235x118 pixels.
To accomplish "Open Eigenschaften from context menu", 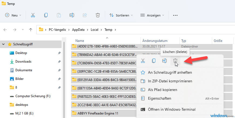I will tap(159, 98).
